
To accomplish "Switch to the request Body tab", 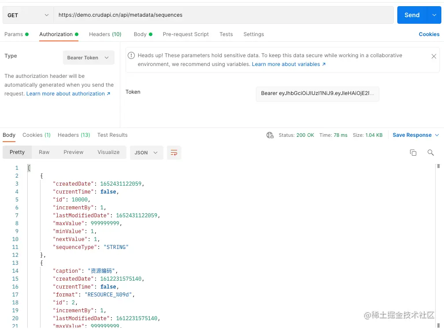I will 143,34.
